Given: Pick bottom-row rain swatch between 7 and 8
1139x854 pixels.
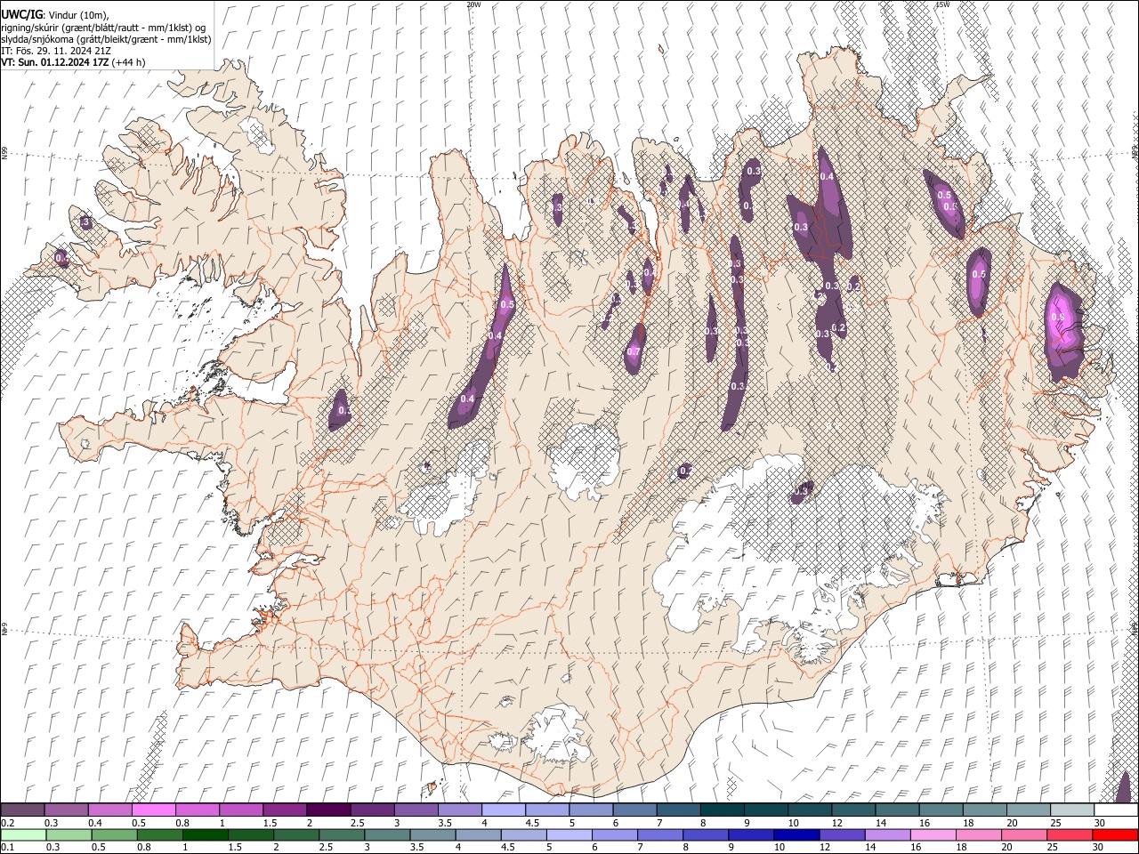Looking at the screenshot, I should click(660, 834).
